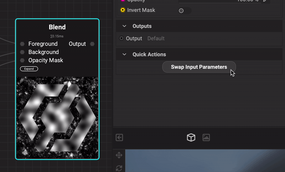Toggle the Invert Mask switch
The width and height of the screenshot is (285, 172).
click(185, 11)
